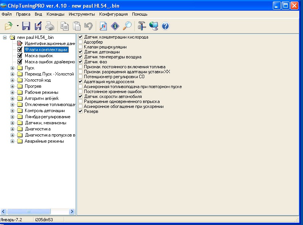This screenshot has width=303, height=225.
Task: Expand Переход Пуск - Холостой node
Action: coord(12,74)
